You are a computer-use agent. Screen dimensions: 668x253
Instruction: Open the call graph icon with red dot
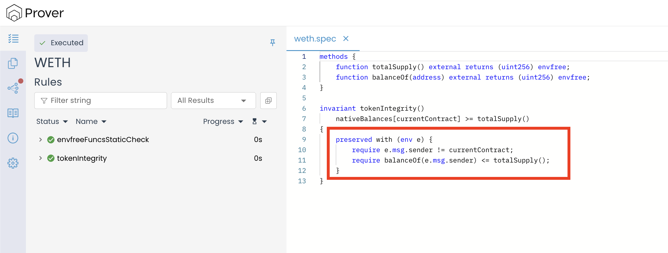point(13,88)
